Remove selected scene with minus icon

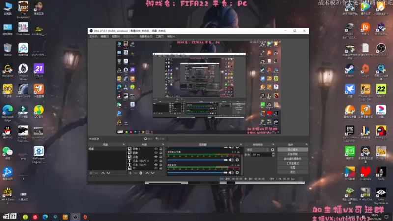[96, 173]
